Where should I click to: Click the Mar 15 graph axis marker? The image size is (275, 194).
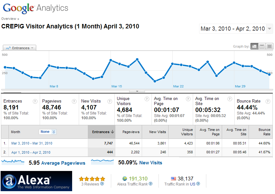tap(117, 86)
